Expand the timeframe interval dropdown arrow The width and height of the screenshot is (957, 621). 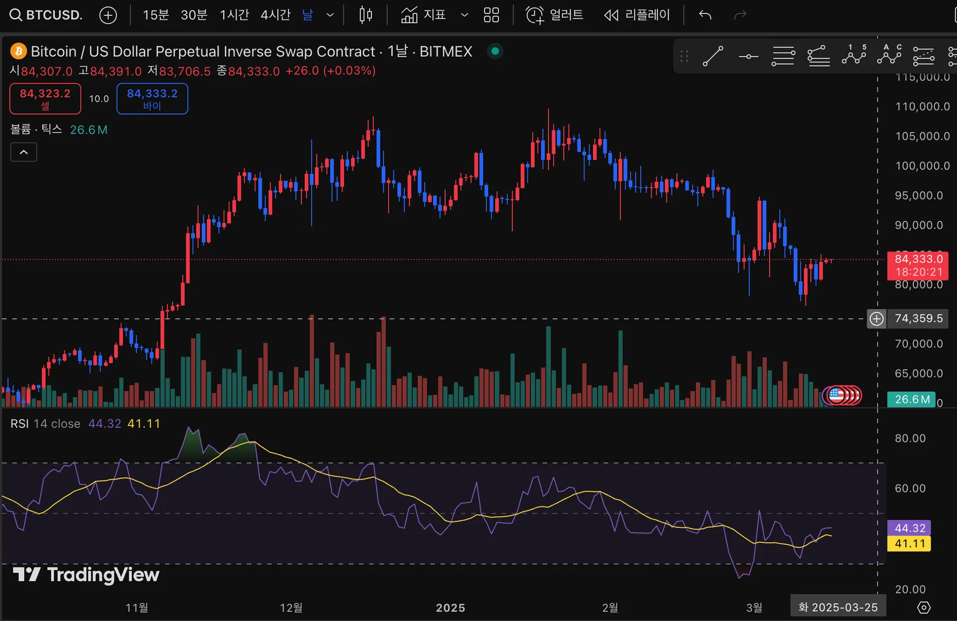(330, 15)
